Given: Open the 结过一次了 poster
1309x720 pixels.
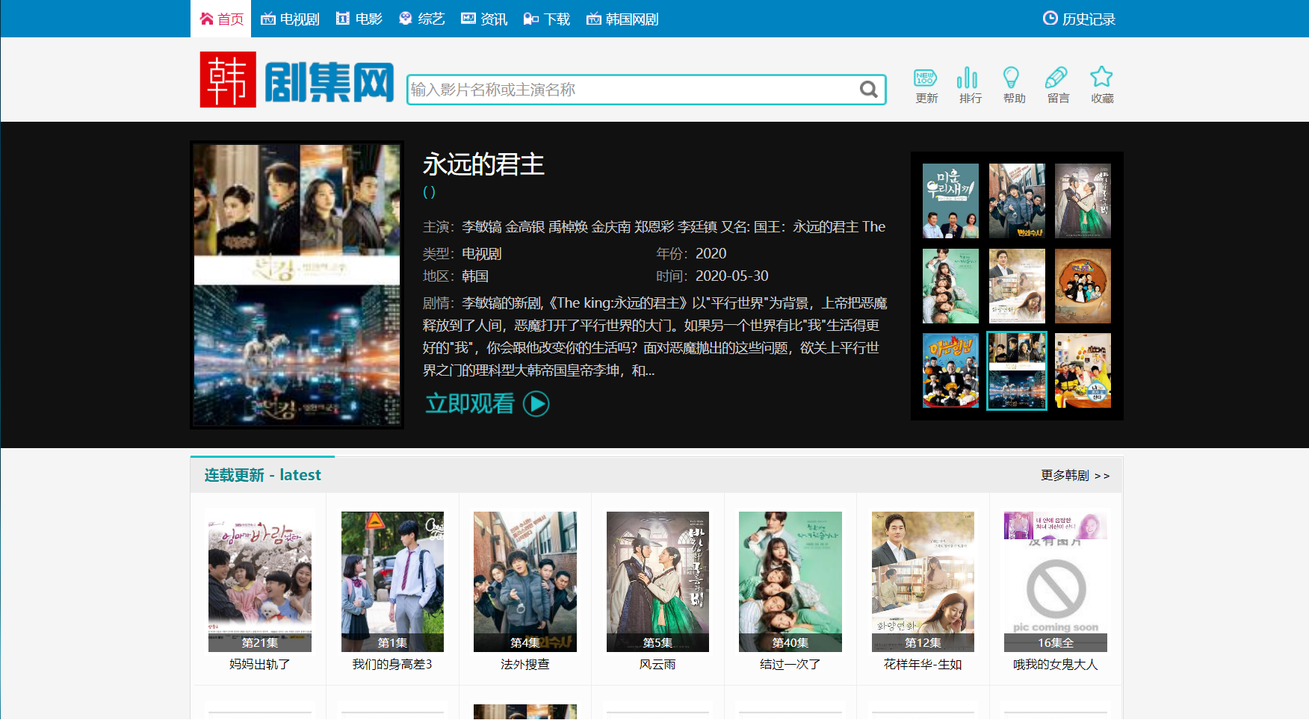Looking at the screenshot, I should (x=790, y=582).
